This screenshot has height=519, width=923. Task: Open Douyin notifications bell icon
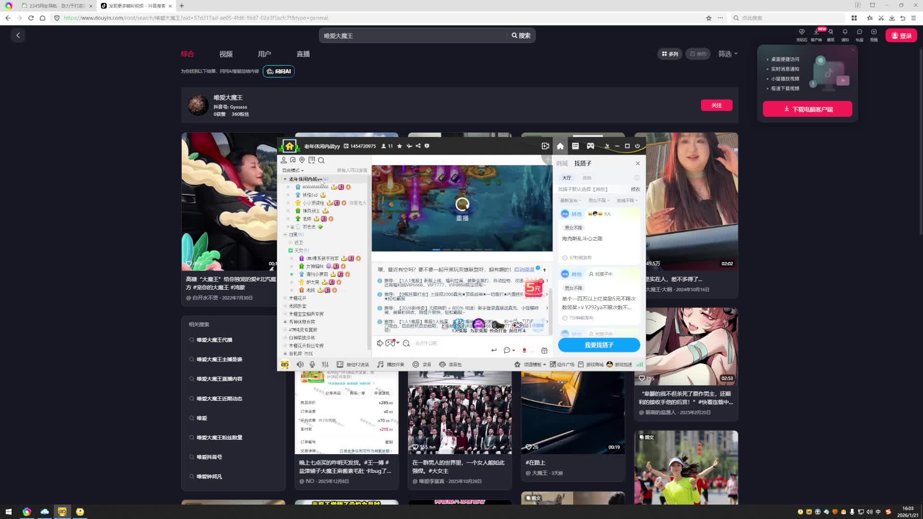click(845, 32)
